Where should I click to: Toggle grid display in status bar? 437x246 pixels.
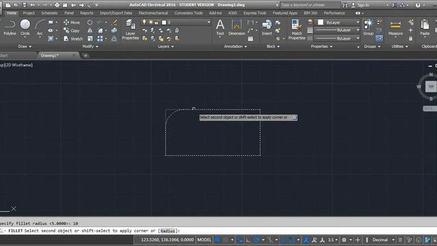[x=217, y=240]
